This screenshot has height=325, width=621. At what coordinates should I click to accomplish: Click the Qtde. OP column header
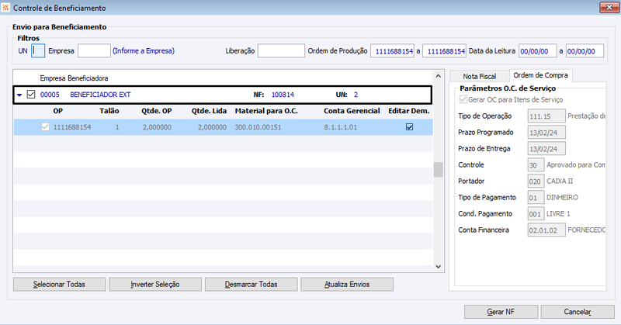pos(157,111)
